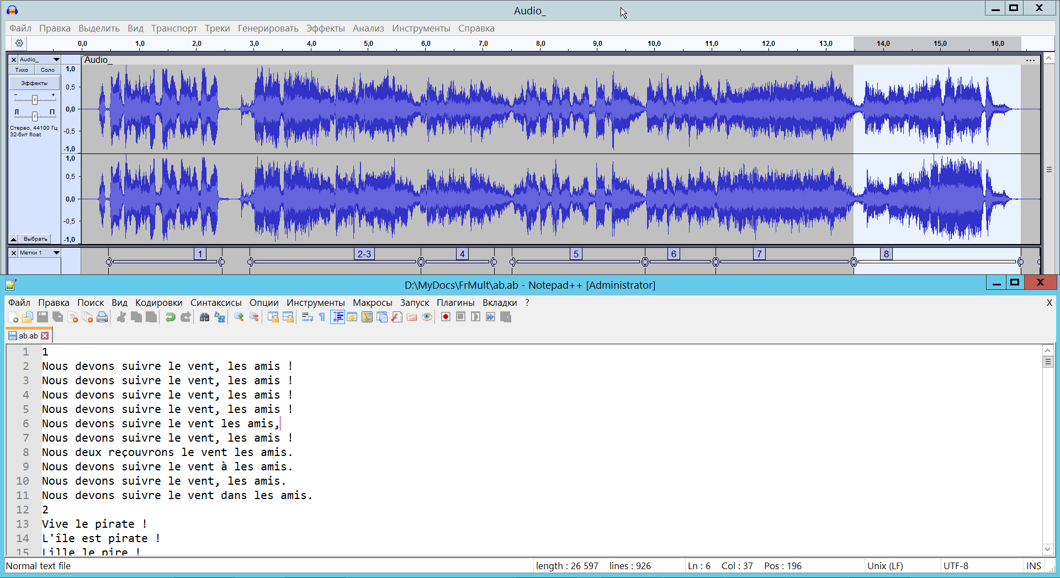Open the Эффекты menu in Audacity
1060x578 pixels.
(325, 28)
